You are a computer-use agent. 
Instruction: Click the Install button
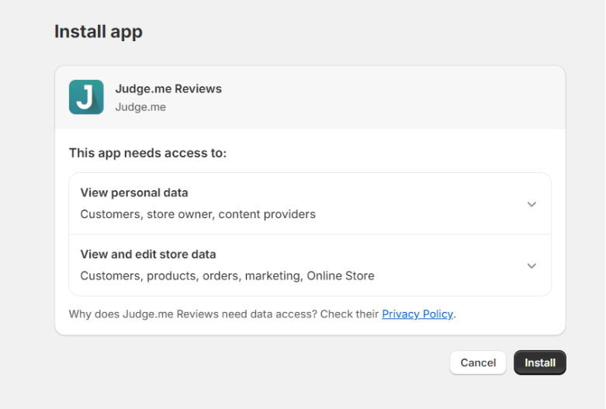pyautogui.click(x=540, y=362)
